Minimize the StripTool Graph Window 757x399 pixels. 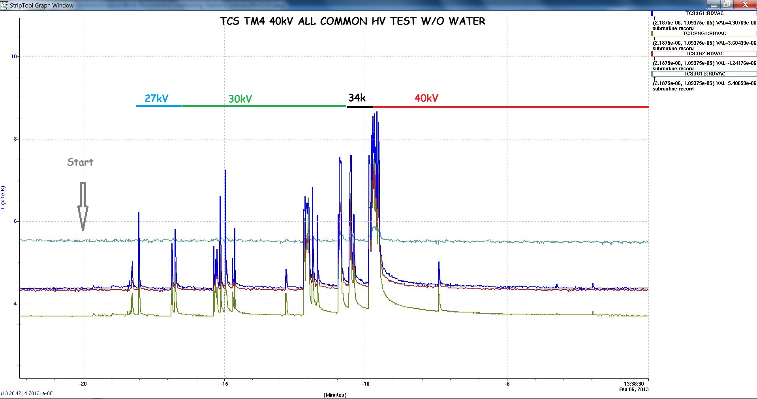[713, 5]
